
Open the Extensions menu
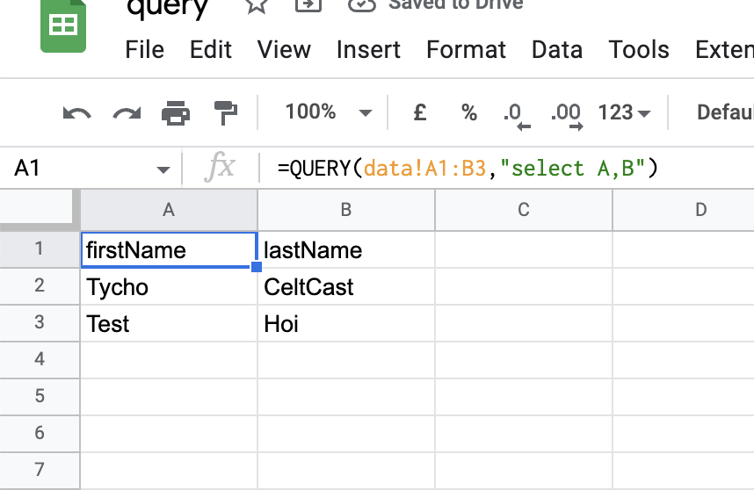pos(724,49)
